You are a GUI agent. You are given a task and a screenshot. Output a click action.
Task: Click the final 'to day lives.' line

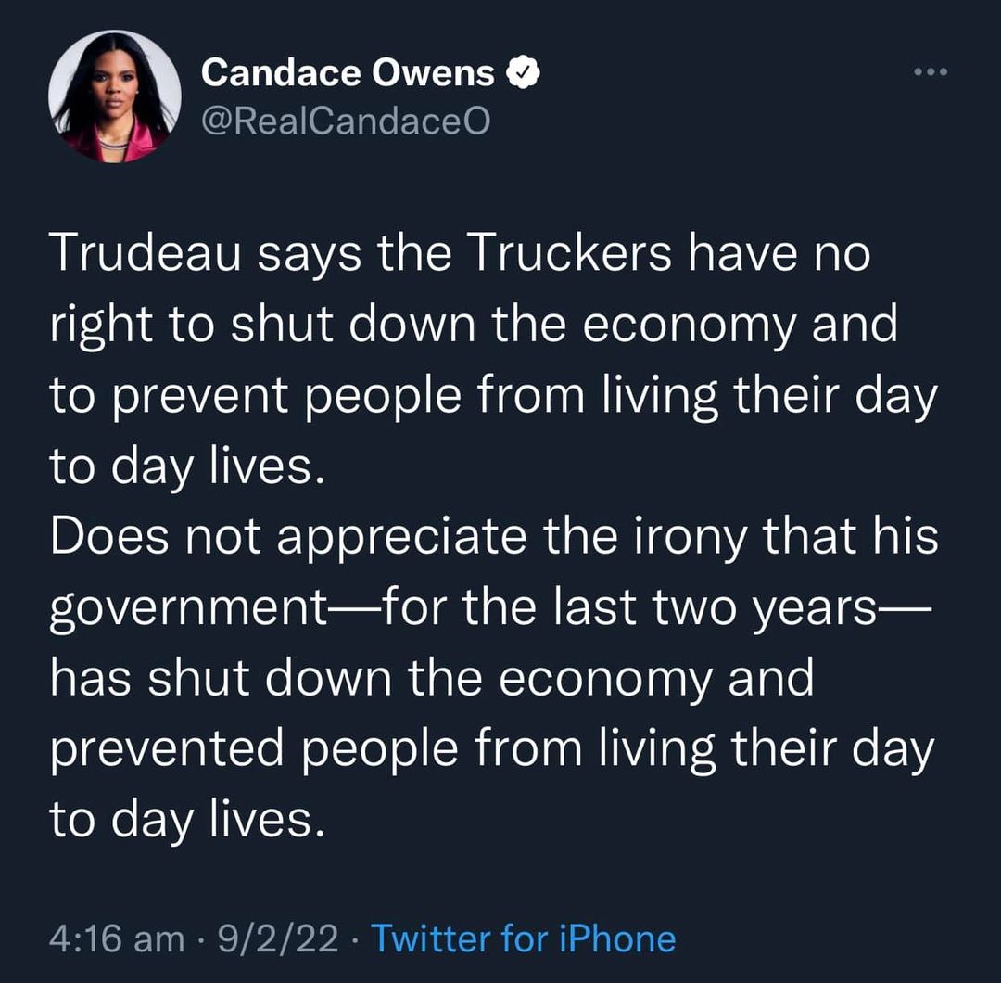187,822
